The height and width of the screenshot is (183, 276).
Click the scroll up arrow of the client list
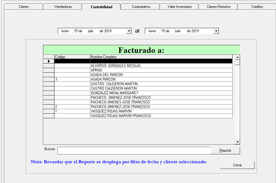pos(237,57)
